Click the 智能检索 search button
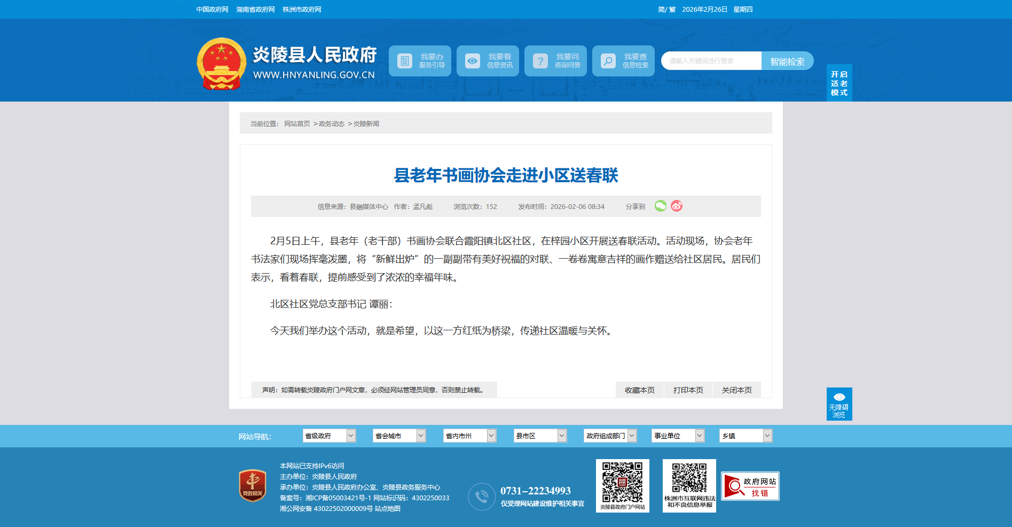 [787, 61]
